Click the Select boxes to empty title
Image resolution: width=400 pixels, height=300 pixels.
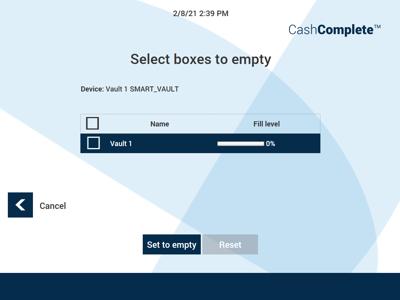(200, 59)
